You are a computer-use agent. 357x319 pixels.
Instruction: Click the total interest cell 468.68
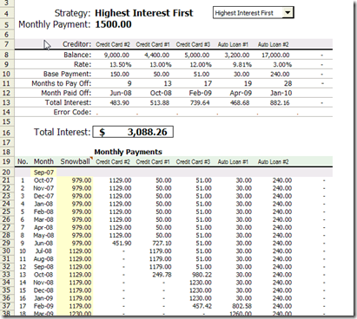coord(240,103)
